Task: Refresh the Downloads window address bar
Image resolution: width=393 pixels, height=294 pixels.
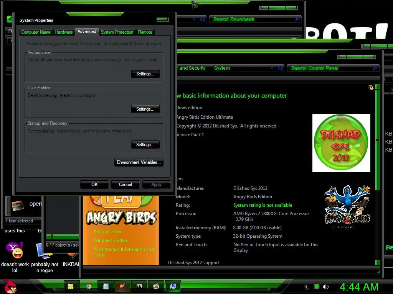Action: pos(202,19)
